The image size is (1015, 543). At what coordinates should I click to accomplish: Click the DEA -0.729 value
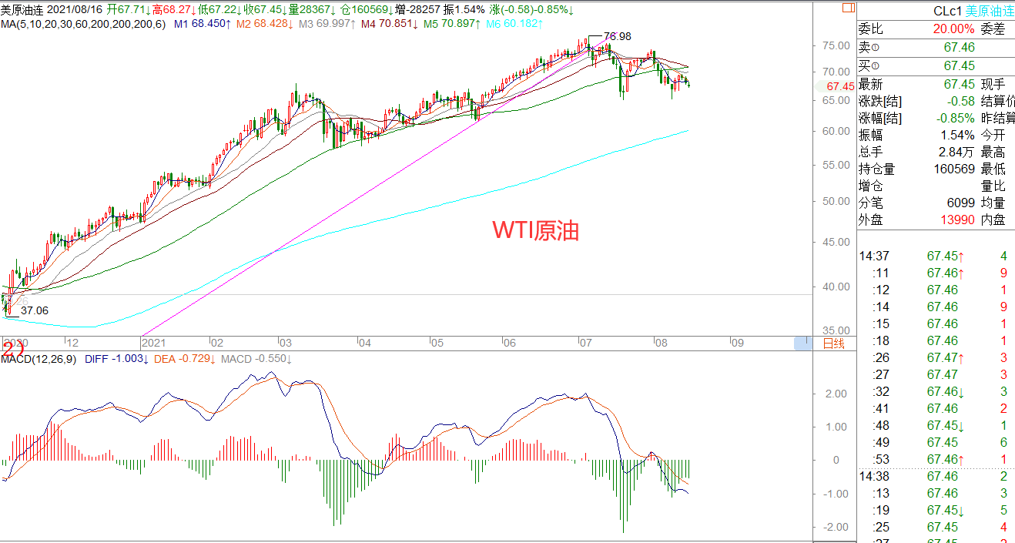pyautogui.click(x=185, y=359)
